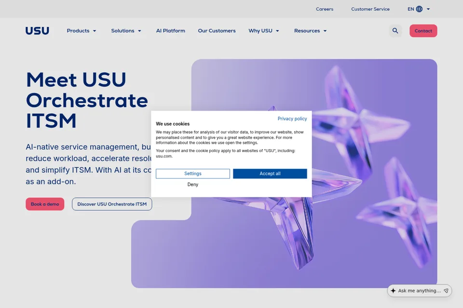Click the USU logo
The image size is (463, 308).
(37, 31)
